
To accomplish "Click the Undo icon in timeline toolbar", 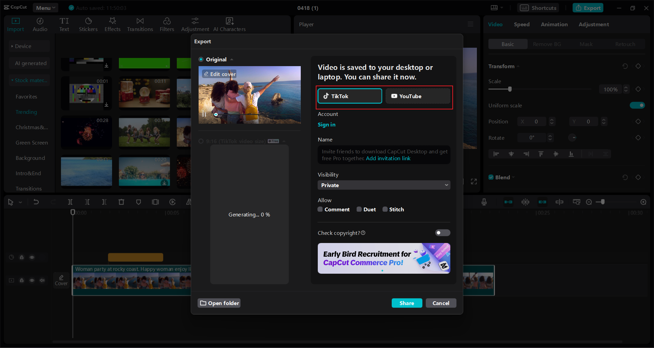I will 36,202.
